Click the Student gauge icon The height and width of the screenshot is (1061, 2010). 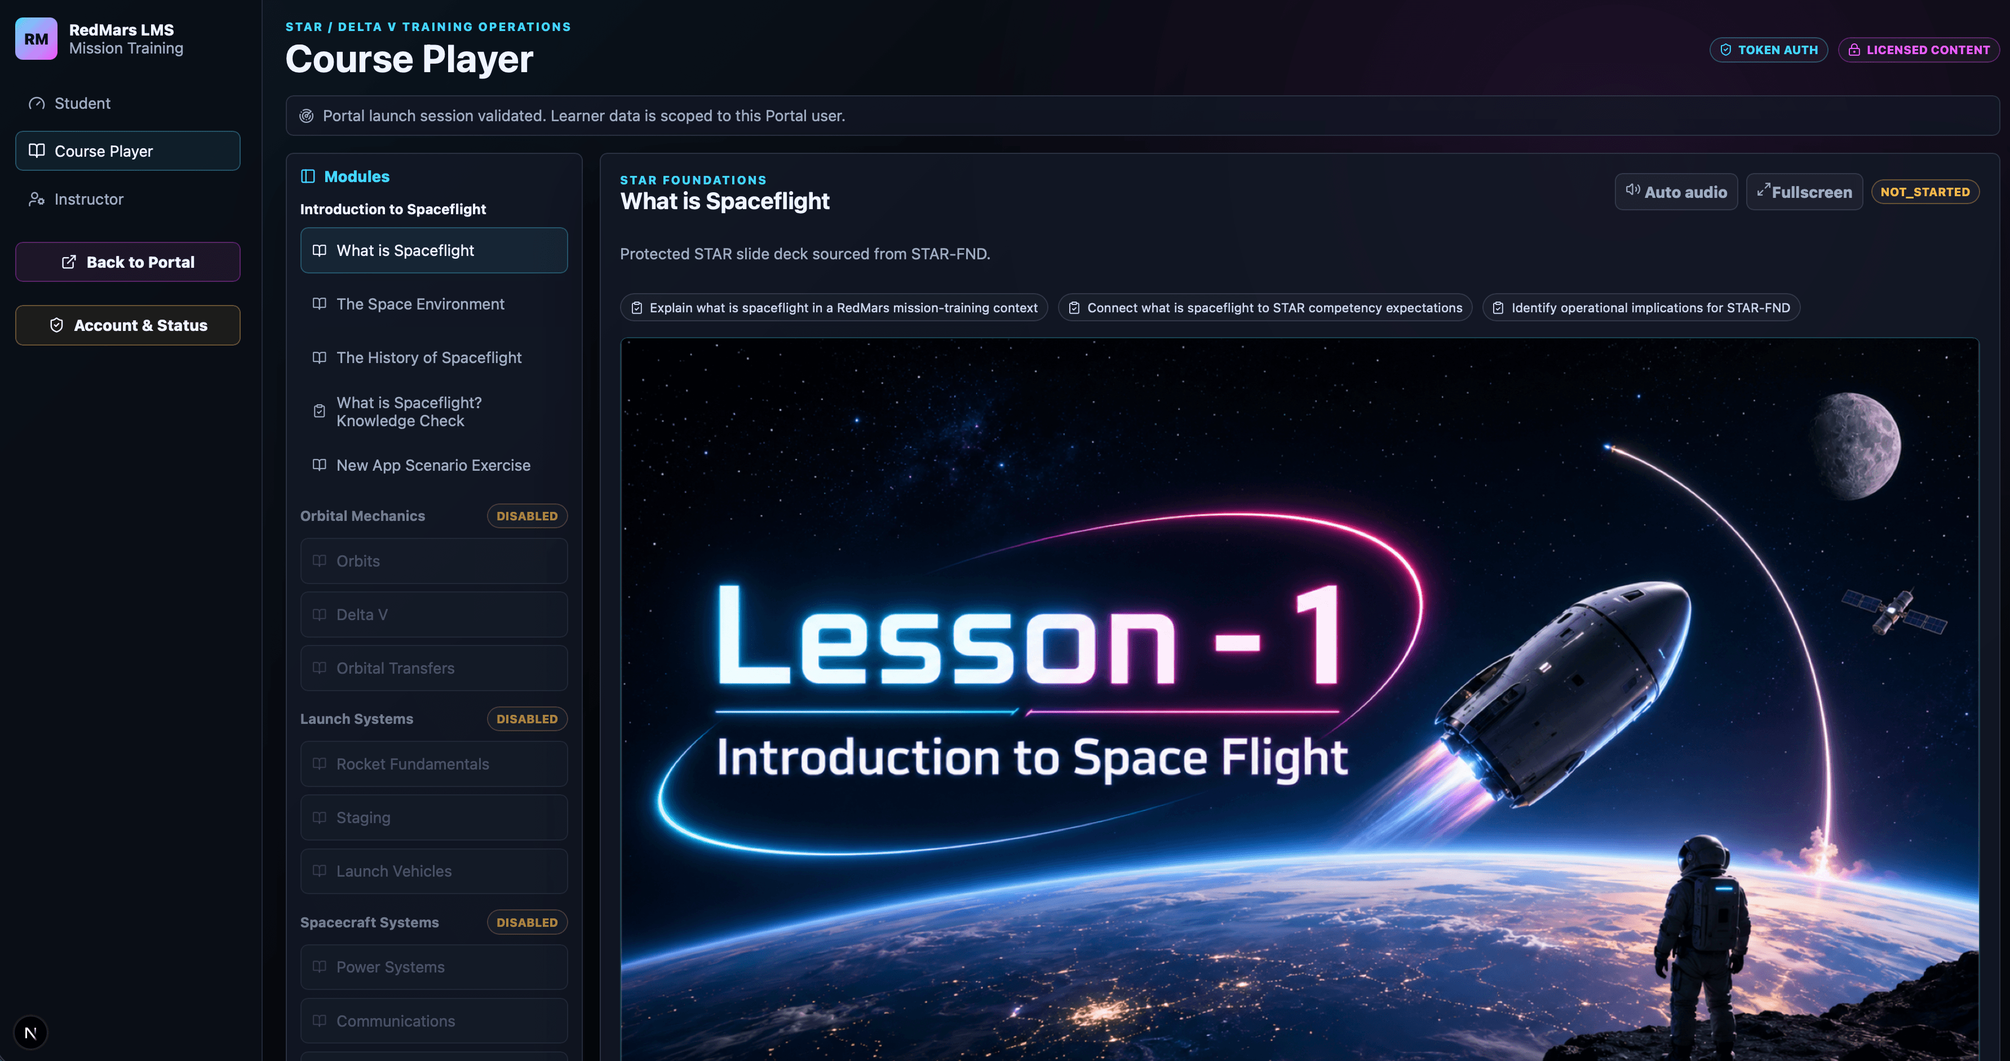(37, 103)
